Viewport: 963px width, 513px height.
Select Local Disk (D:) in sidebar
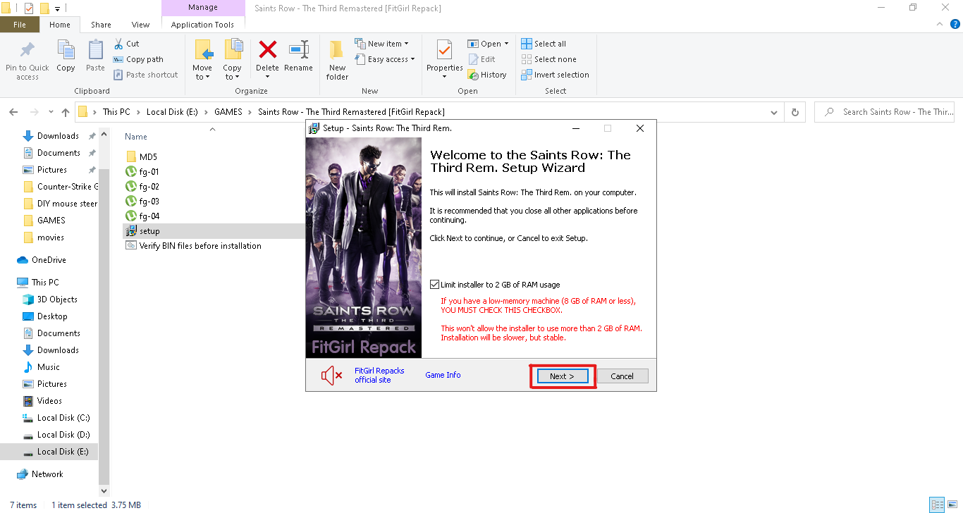56,435
